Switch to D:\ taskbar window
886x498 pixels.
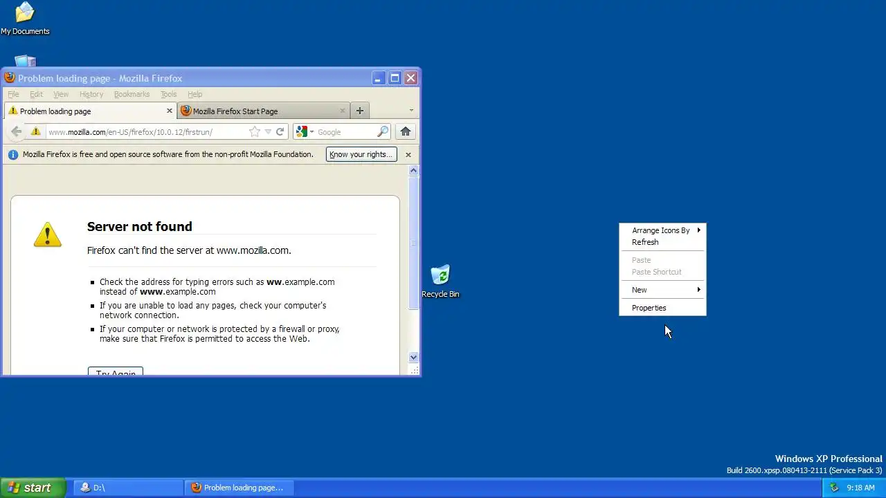click(128, 488)
